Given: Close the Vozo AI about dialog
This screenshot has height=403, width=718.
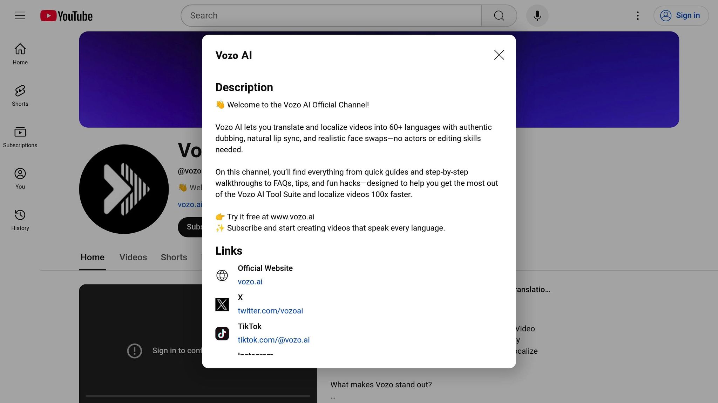Looking at the screenshot, I should pos(499,55).
